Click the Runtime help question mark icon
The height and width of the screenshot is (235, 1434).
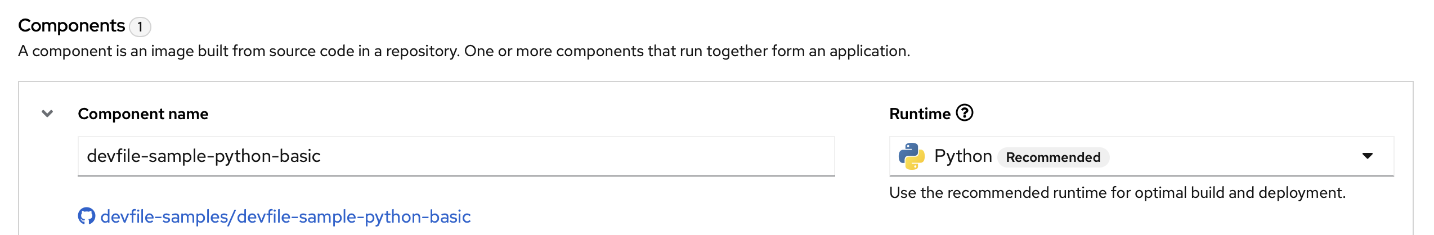(965, 113)
